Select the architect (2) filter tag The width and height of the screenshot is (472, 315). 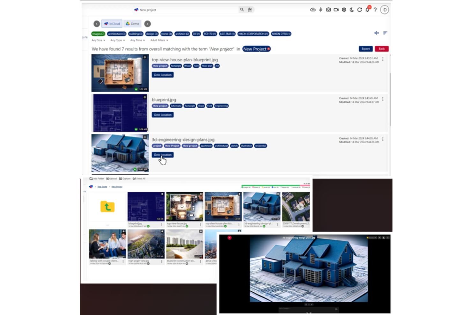182,34
